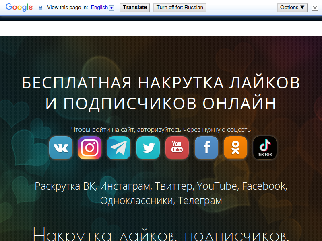The height and width of the screenshot is (241, 322).
Task: Click the 'Чтобы войти на сайт' instruction text
Action: click(161, 129)
